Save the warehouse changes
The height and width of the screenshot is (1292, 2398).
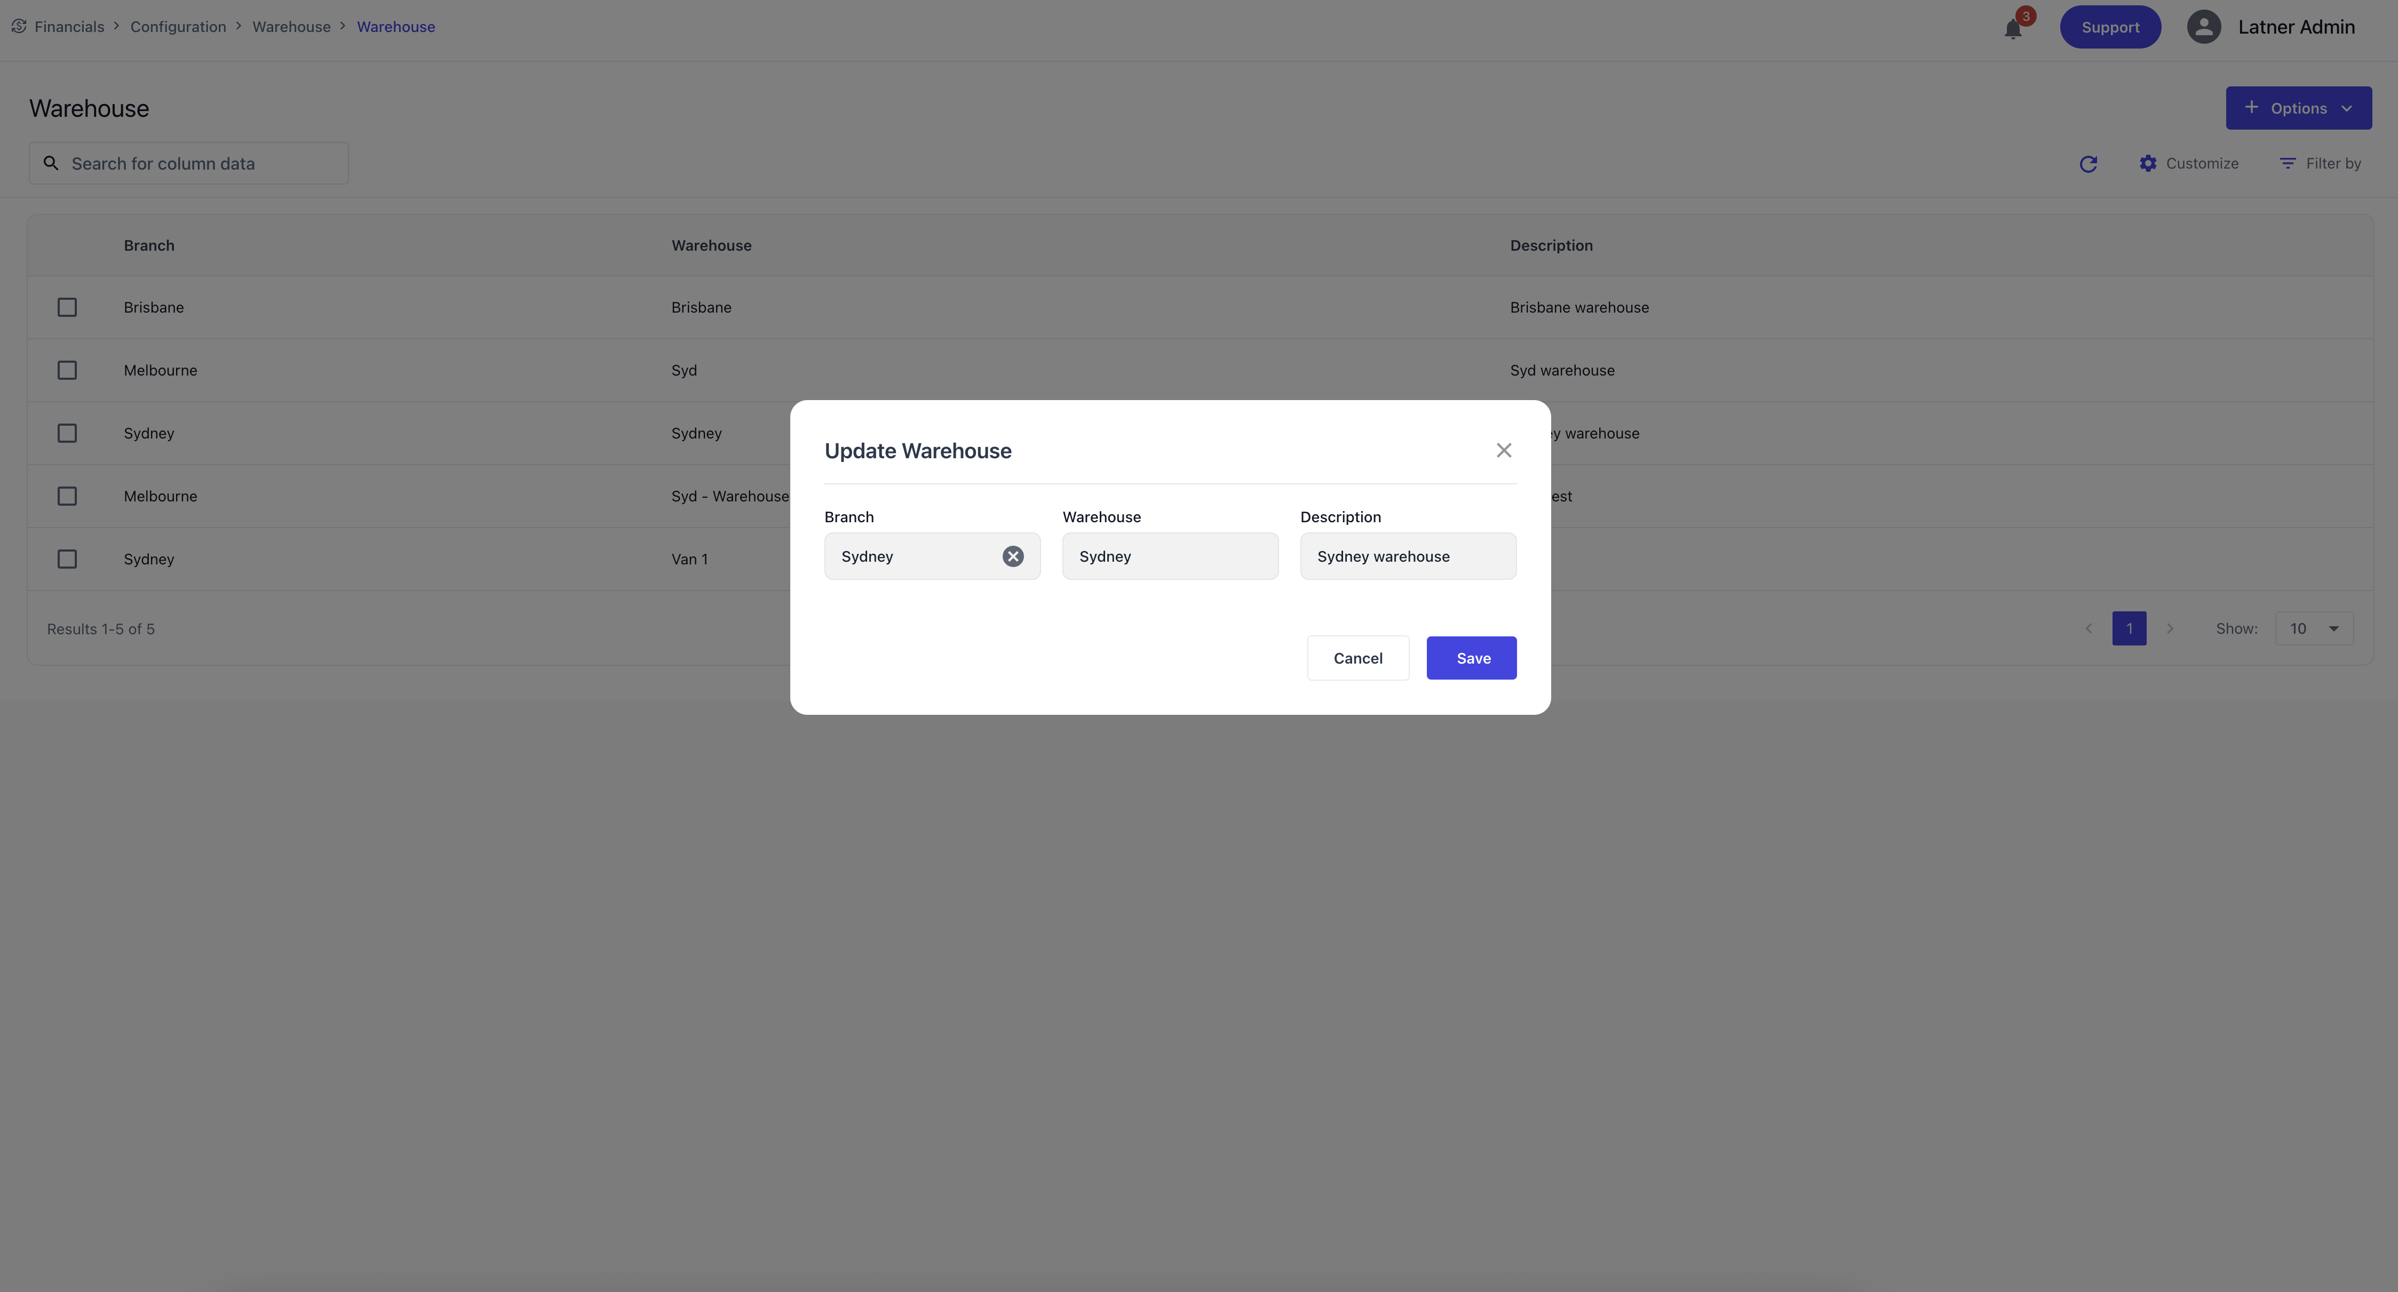(x=1471, y=658)
